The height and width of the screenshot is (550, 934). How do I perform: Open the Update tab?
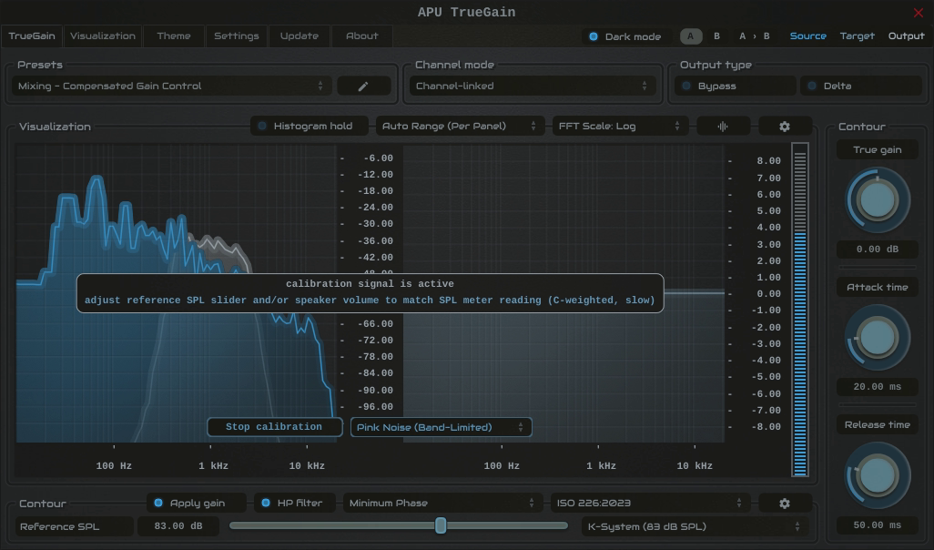(x=299, y=36)
